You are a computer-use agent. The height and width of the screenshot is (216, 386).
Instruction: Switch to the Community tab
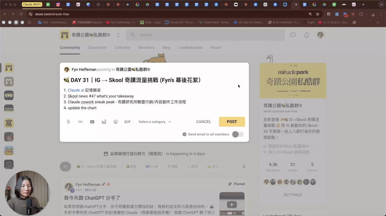(x=70, y=48)
